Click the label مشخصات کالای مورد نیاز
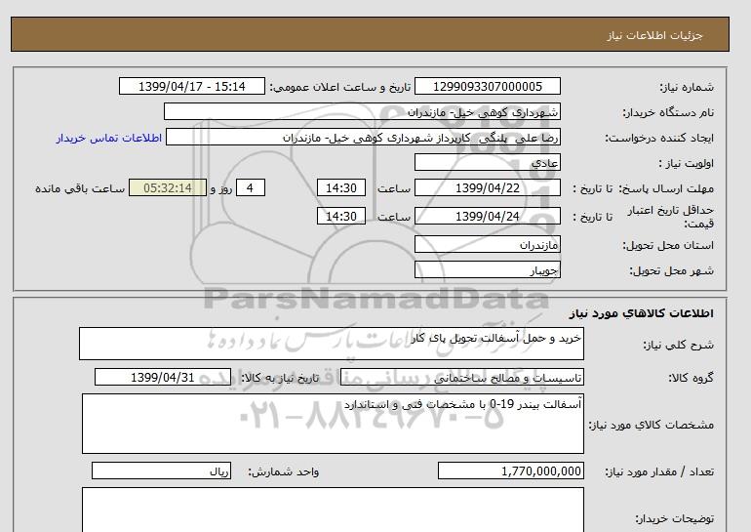Screen dimensions: 751x532 point(651,426)
